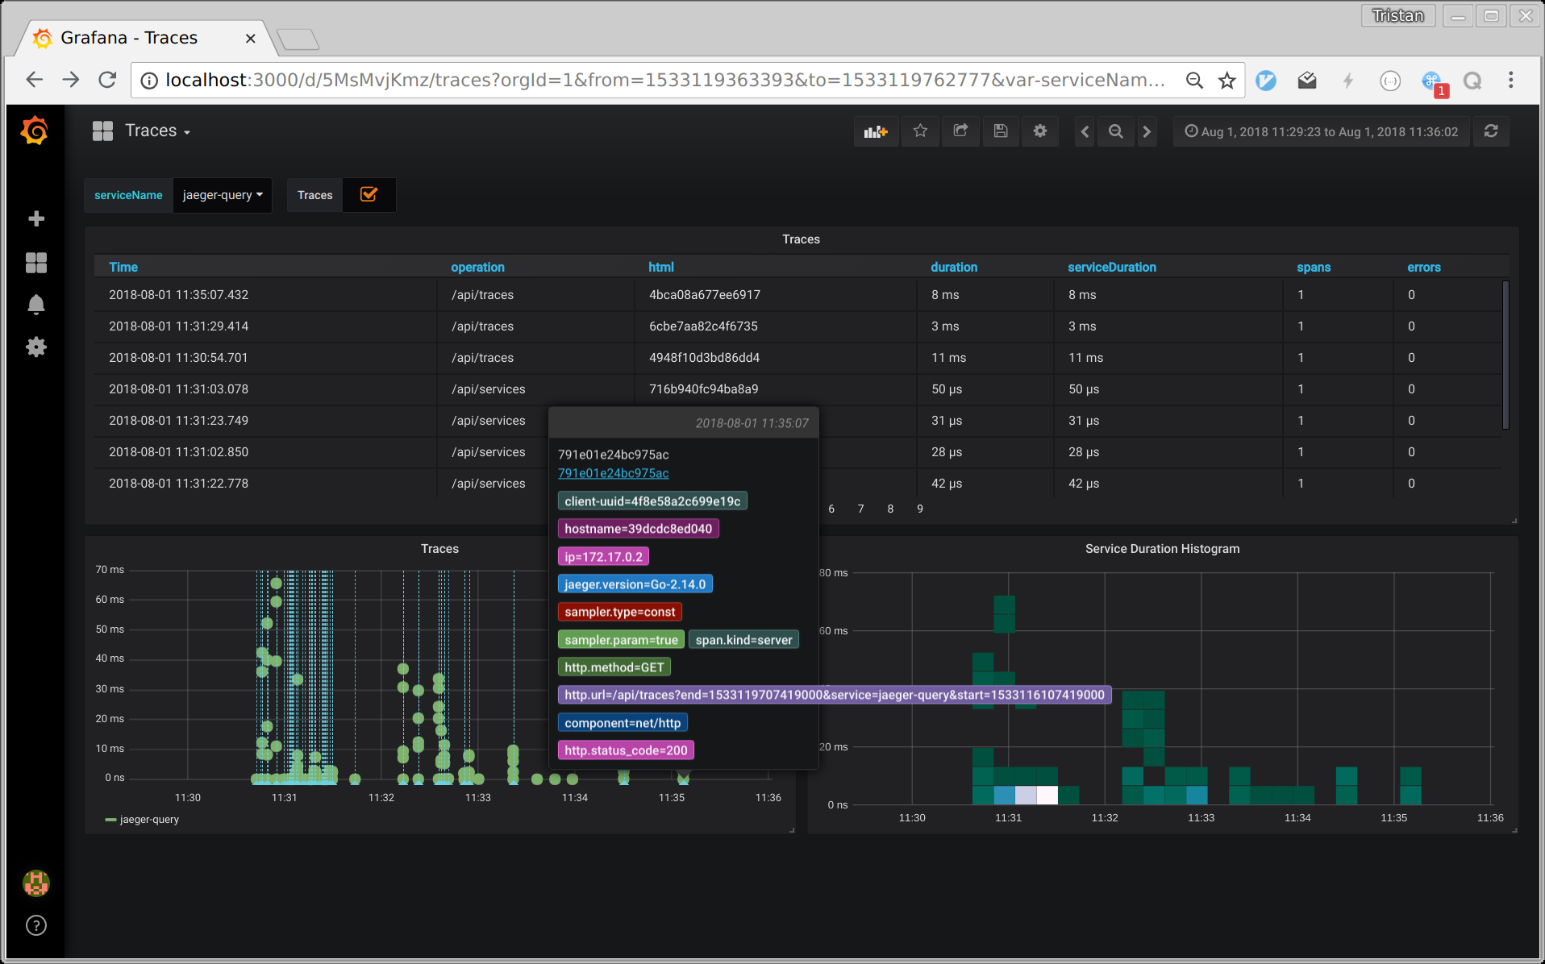This screenshot has width=1545, height=964.
Task: Click the browser address bar URL
Action: tap(665, 80)
